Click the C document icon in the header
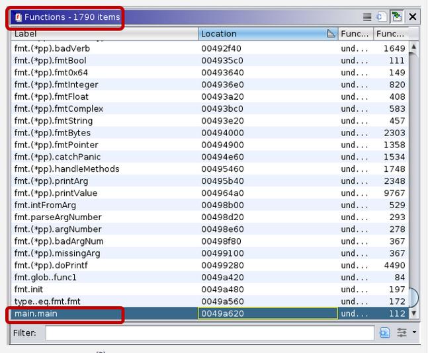Image resolution: width=430 pixels, height=353 pixels. (382, 17)
